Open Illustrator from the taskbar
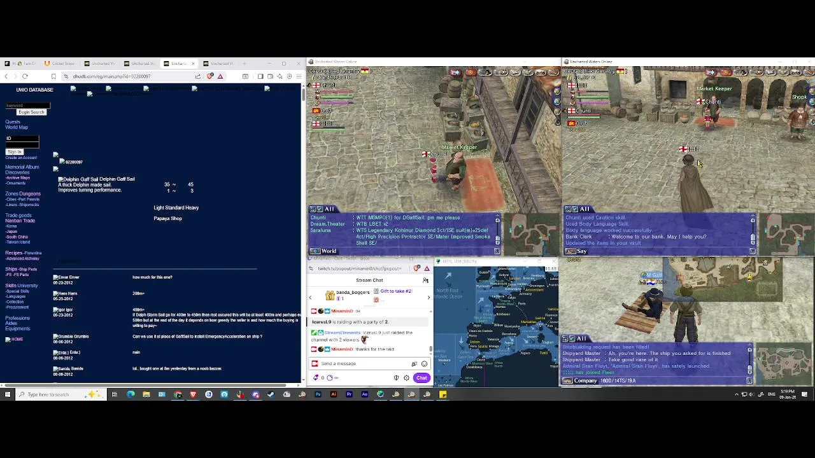This screenshot has height=458, width=815. click(333, 394)
